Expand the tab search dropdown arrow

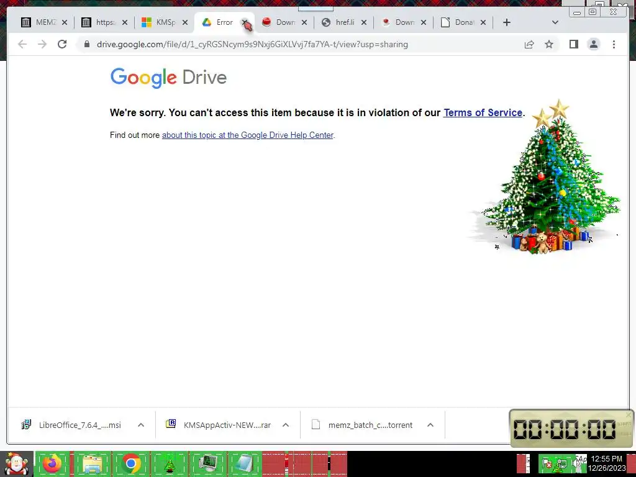pyautogui.click(x=555, y=22)
